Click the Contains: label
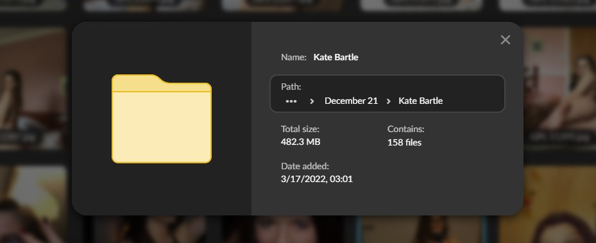This screenshot has height=243, width=596. point(405,129)
